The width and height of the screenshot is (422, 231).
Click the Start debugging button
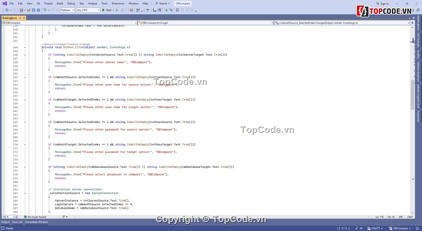(107, 10)
